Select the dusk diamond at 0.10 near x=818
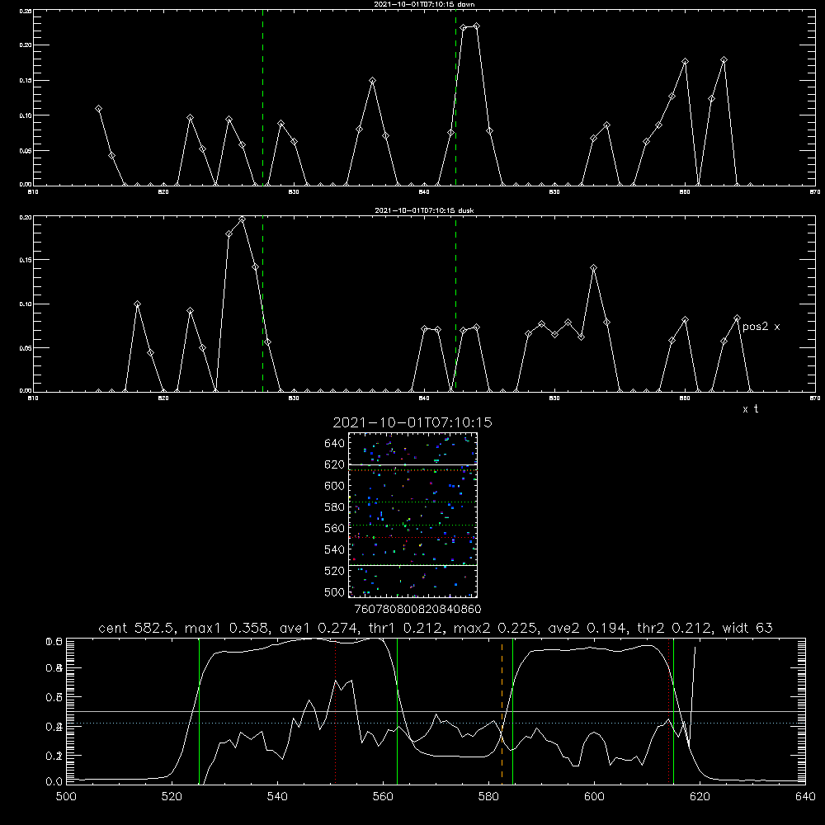This screenshot has width=825, height=825. 137,304
